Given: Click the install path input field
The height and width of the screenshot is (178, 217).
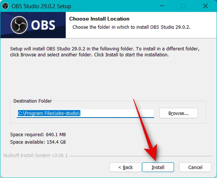Looking at the screenshot, I should 86,113.
